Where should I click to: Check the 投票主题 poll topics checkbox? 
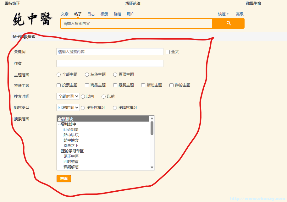58,85
